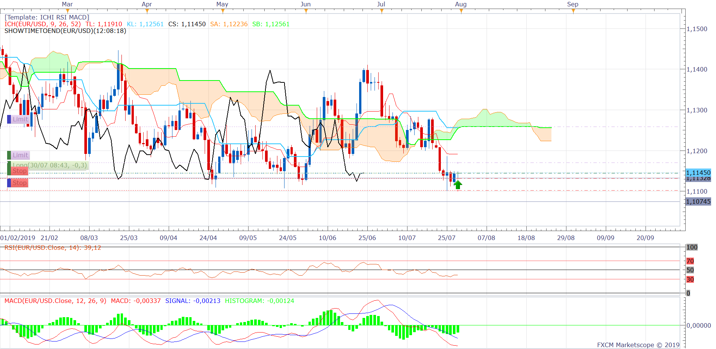Click the 1,1500 price axis label
Viewport: 716px width, 349px height.
tap(697, 29)
